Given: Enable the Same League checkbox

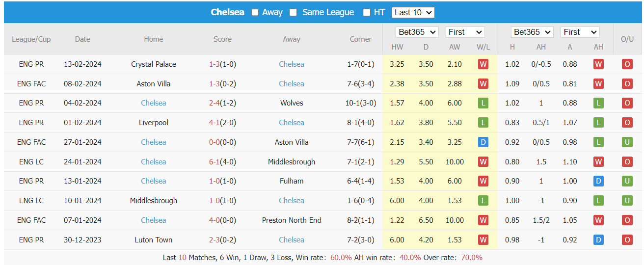Looking at the screenshot, I should [293, 13].
